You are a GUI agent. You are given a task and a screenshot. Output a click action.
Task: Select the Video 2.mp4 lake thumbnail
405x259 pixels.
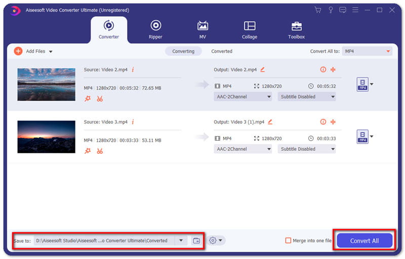pyautogui.click(x=46, y=84)
